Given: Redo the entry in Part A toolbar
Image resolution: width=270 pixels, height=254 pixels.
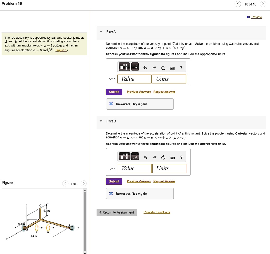Looking at the screenshot, I should click(x=154, y=68).
